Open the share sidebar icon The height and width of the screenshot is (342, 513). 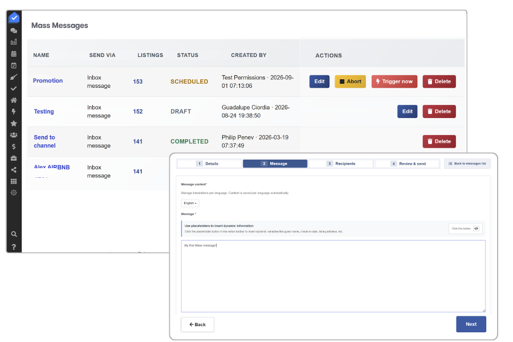coord(14,169)
